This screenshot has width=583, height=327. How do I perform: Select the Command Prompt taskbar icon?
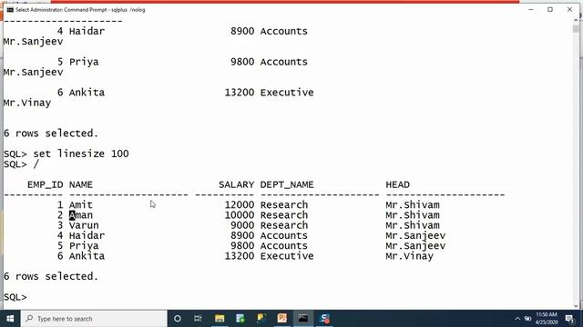click(x=303, y=319)
